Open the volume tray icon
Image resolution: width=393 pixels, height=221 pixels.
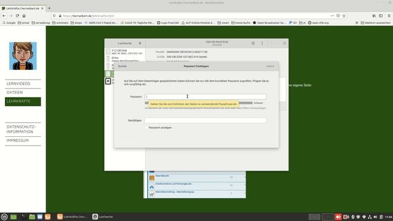(x=375, y=217)
